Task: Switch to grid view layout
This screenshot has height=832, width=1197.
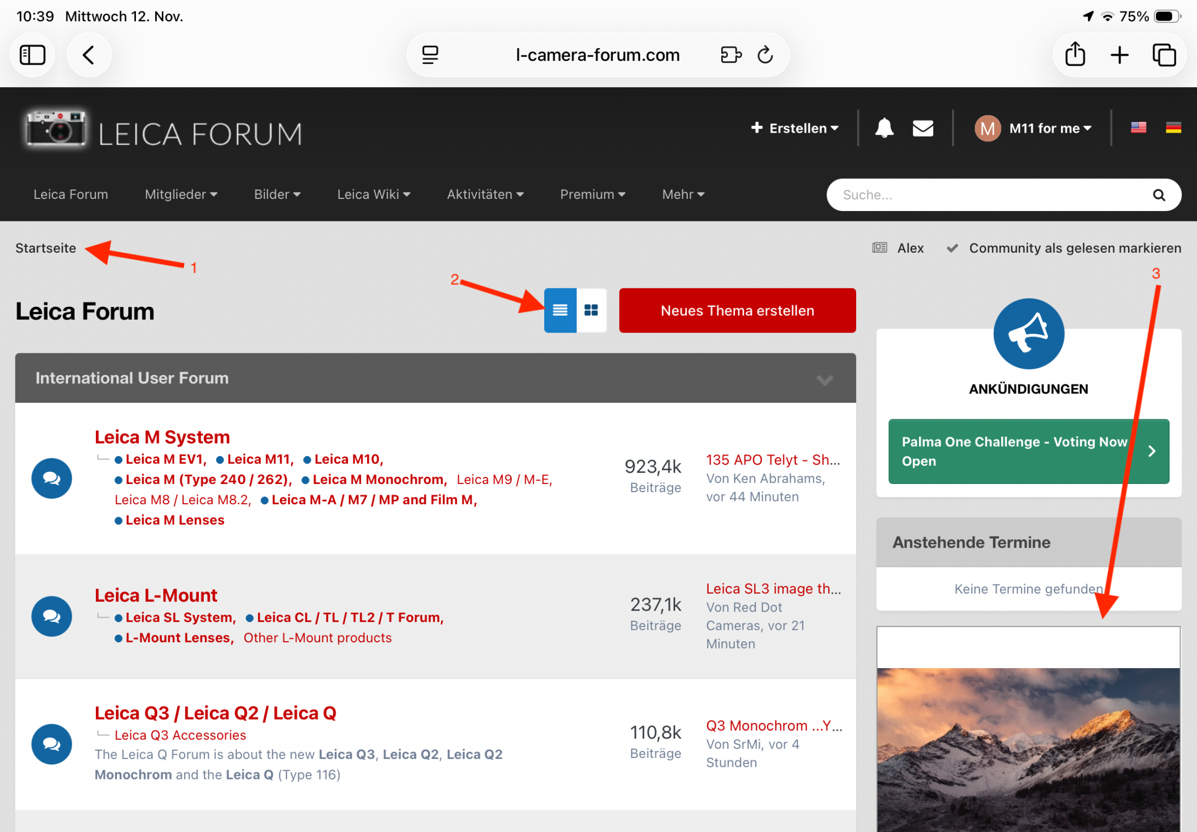Action: point(591,310)
